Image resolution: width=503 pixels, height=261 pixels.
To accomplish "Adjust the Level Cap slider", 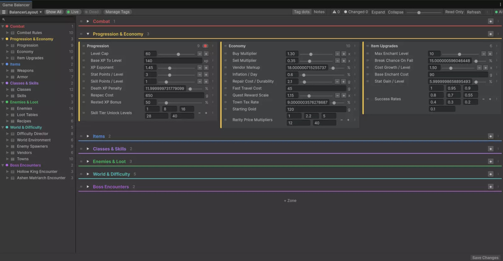I will 176,54.
